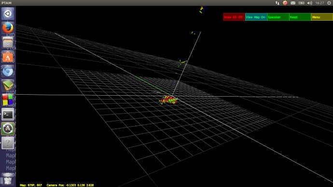Toggle the View Map On button

click(256, 17)
